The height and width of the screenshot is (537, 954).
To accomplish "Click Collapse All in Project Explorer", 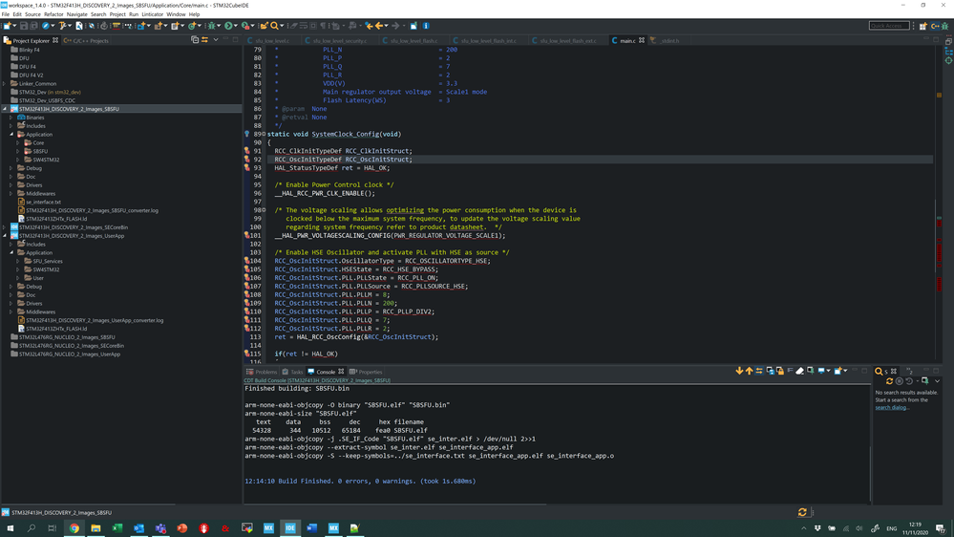I will 195,40.
